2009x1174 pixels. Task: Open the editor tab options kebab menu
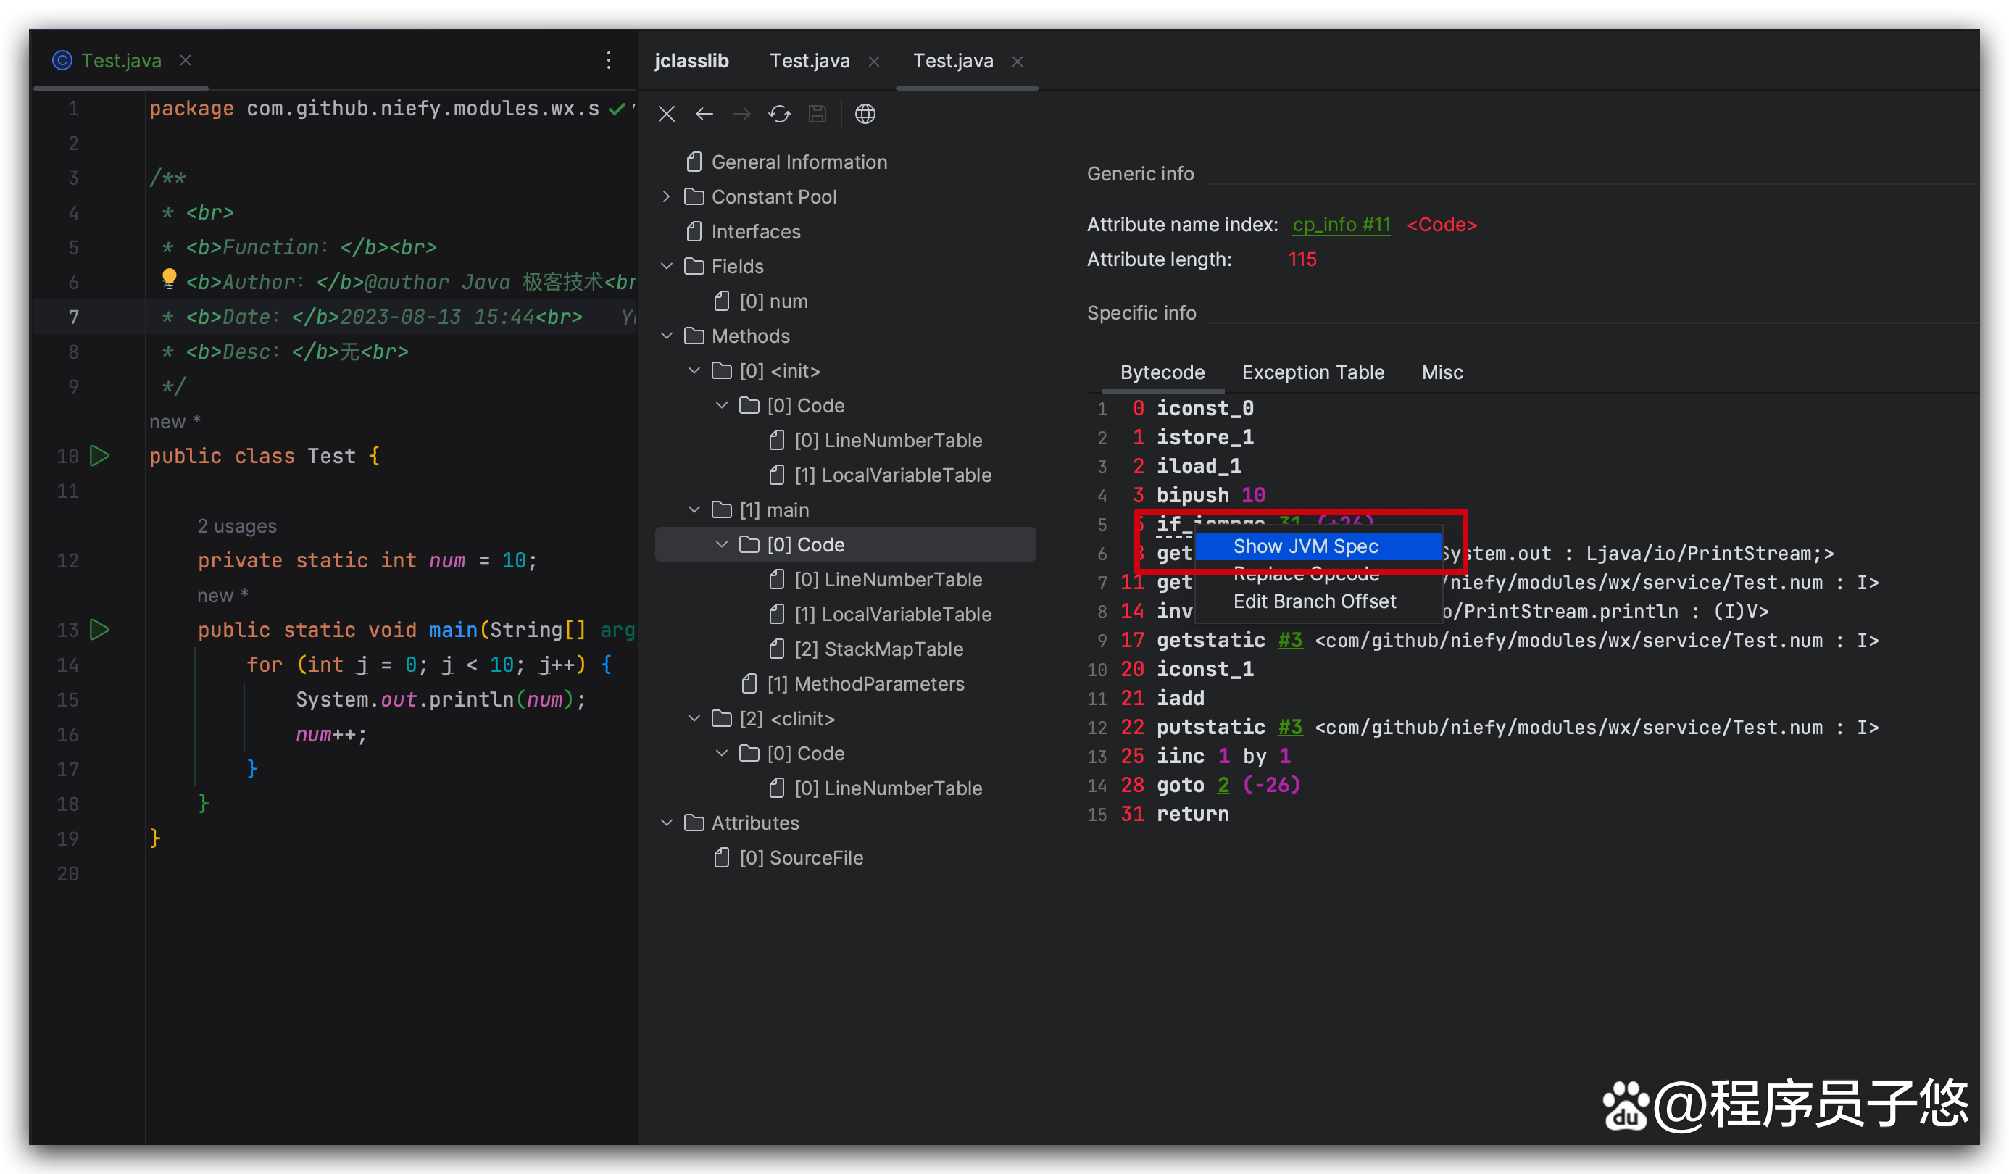click(x=608, y=61)
